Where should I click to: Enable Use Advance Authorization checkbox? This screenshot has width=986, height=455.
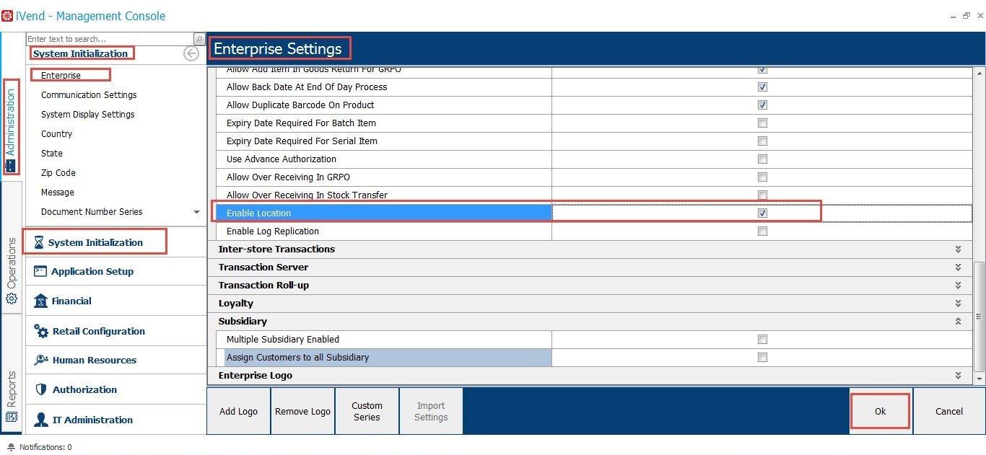pyautogui.click(x=762, y=159)
